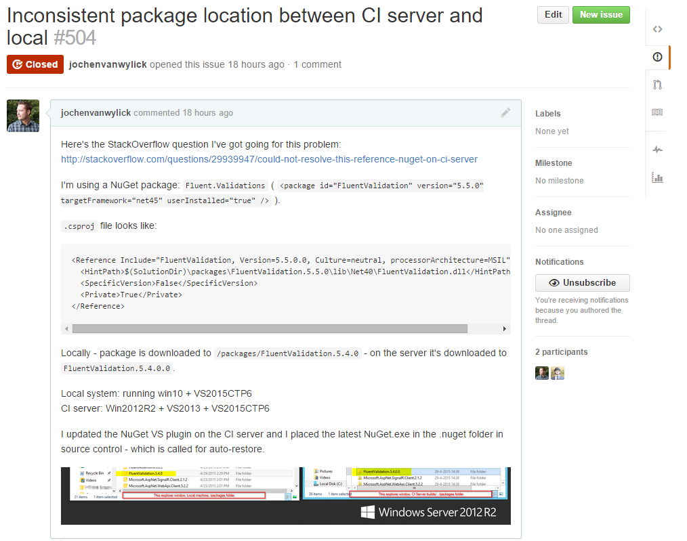Open the Wiki book icon
687x541 pixels.
[657, 112]
